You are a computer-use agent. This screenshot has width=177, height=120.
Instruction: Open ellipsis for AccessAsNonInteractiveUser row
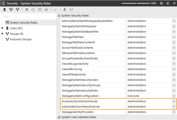(x=174, y=101)
